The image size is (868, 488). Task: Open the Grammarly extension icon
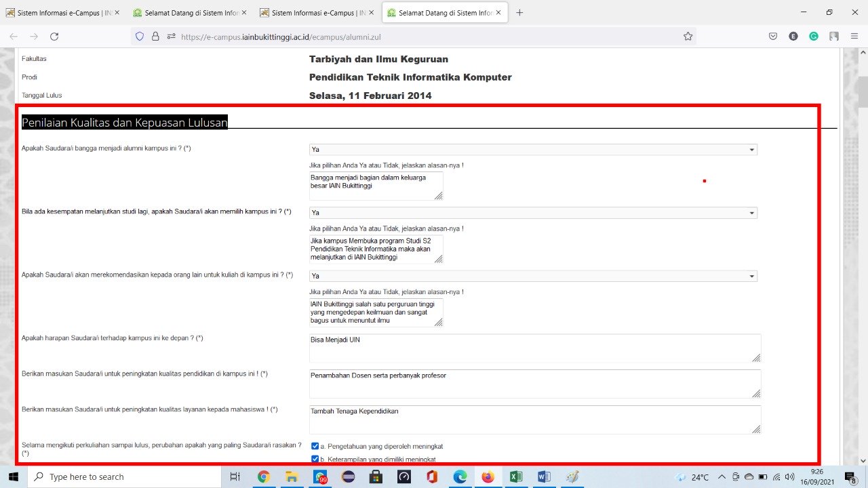click(x=814, y=37)
